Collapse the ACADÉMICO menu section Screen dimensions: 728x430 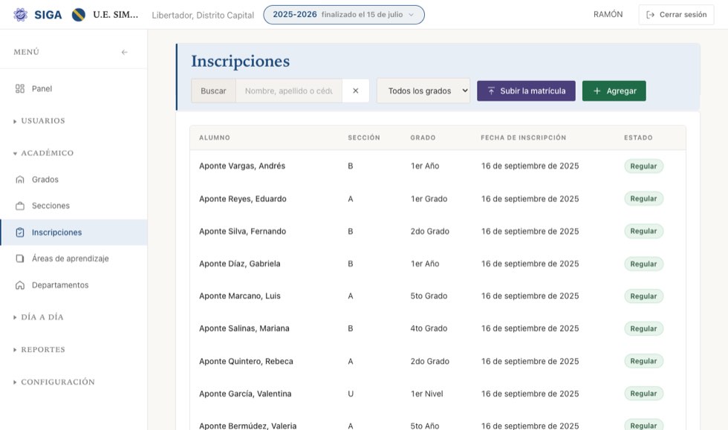click(x=43, y=153)
